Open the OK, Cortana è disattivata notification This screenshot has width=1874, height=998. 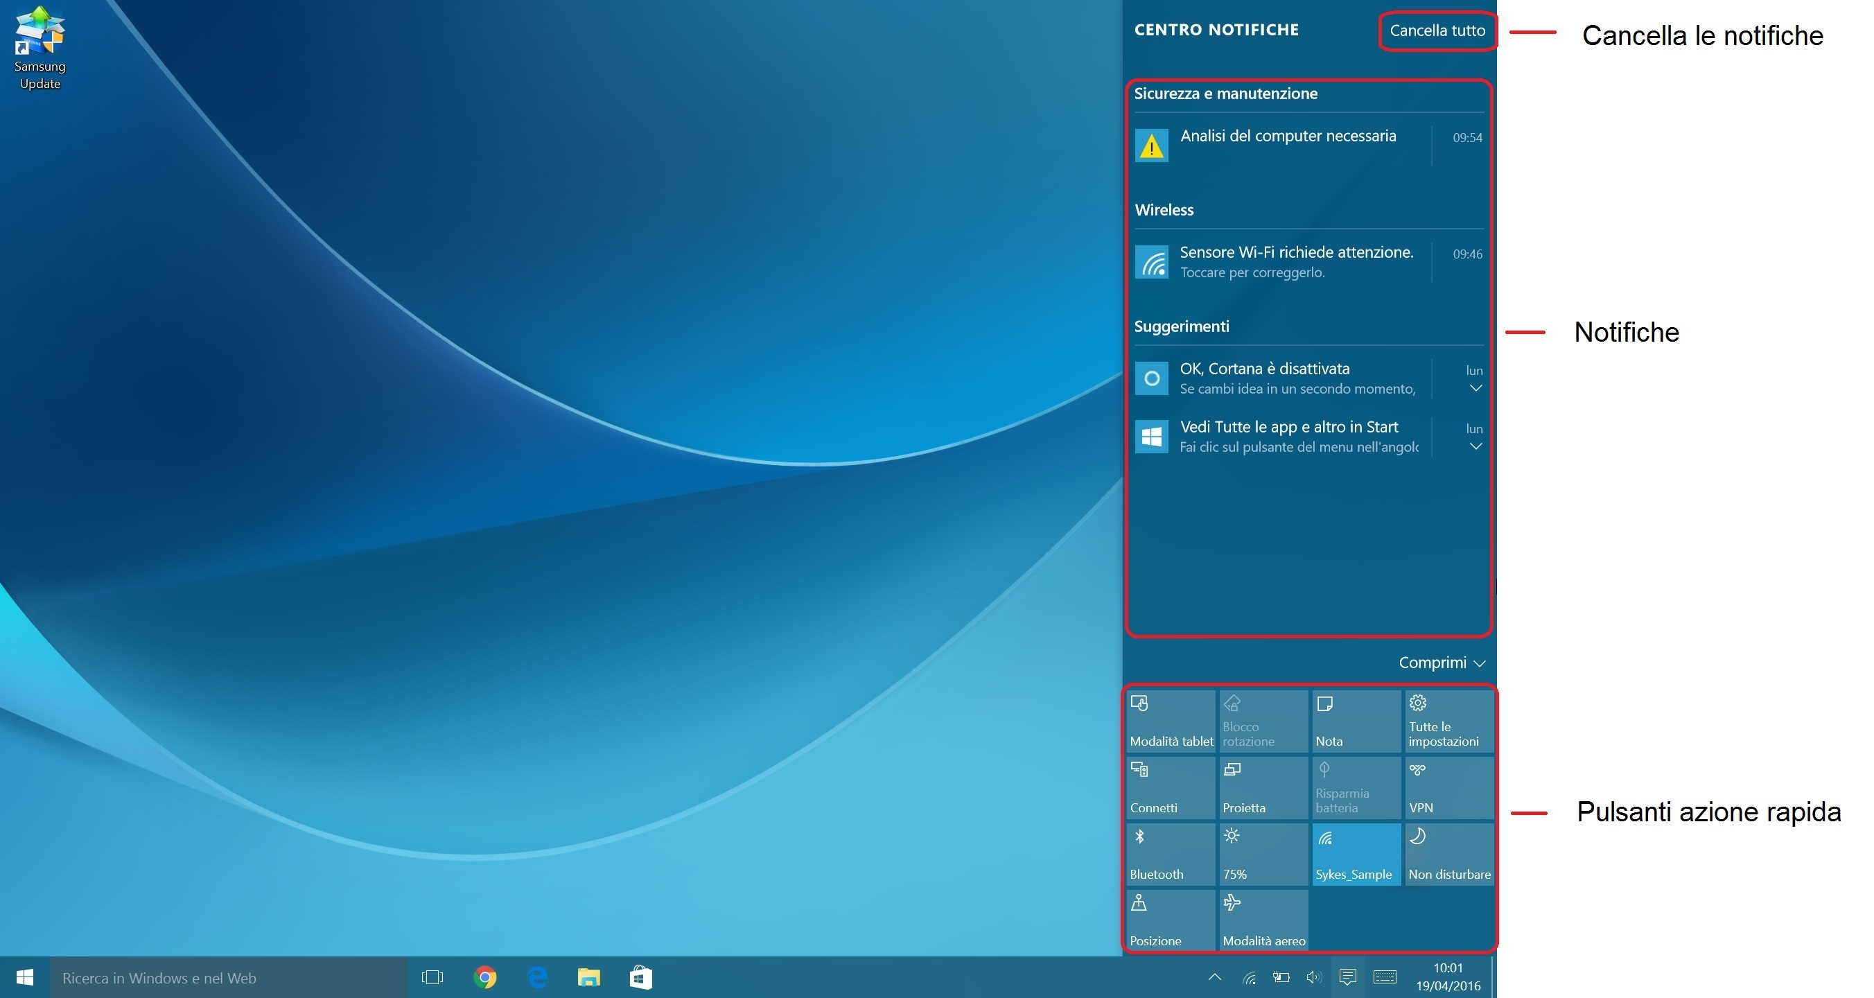click(1308, 378)
